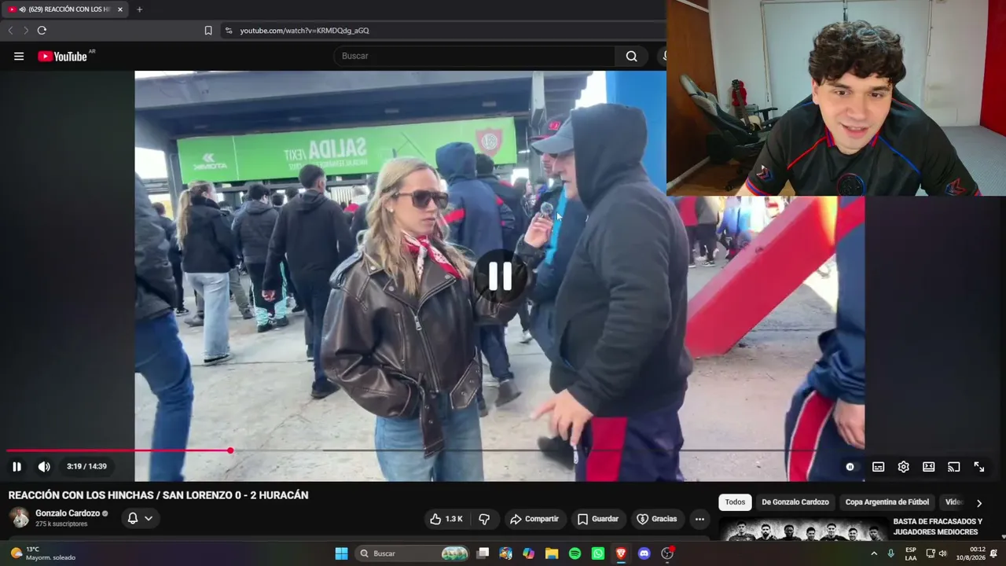Image resolution: width=1006 pixels, height=566 pixels.
Task: Save the video with Guardar
Action: point(597,519)
